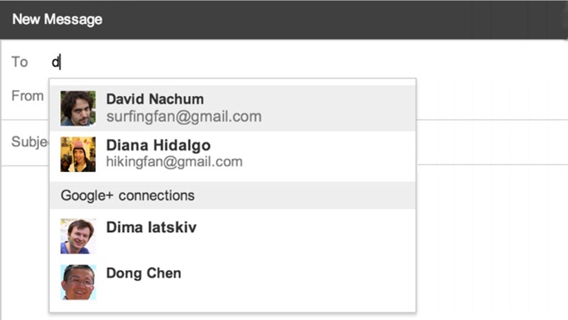The height and width of the screenshot is (320, 568).
Task: Click the Subject field right of the dropdown
Action: pos(492,142)
